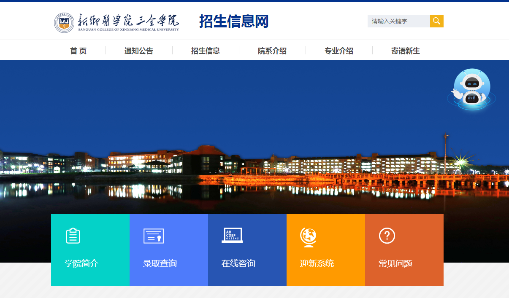Screen dimensions: 509x298
Task: Open the 录取查询 text link
Action: 160,264
